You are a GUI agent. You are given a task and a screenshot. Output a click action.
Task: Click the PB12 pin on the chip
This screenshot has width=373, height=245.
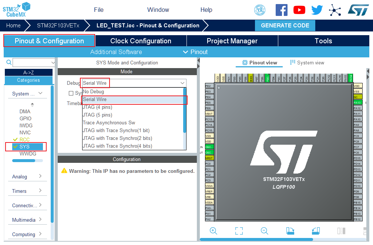pos(358,219)
